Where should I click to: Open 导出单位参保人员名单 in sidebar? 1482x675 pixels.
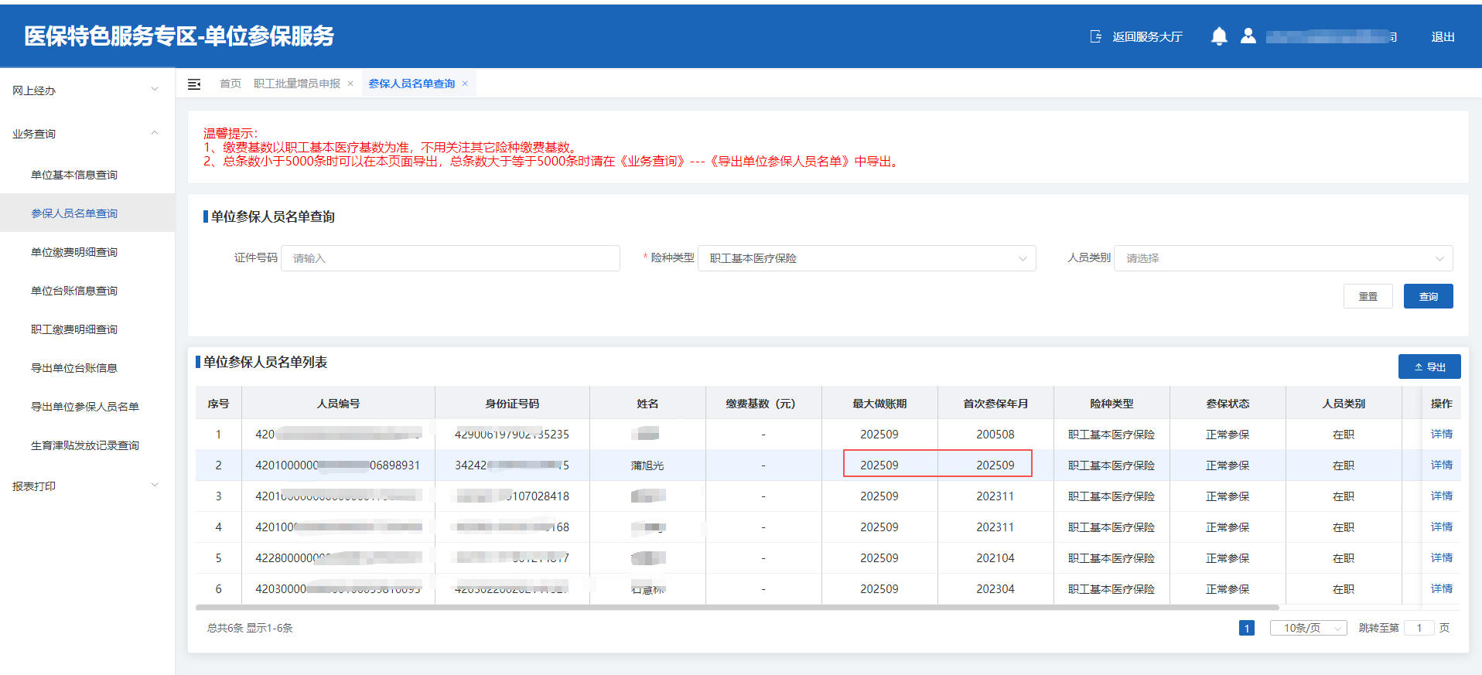(x=85, y=407)
